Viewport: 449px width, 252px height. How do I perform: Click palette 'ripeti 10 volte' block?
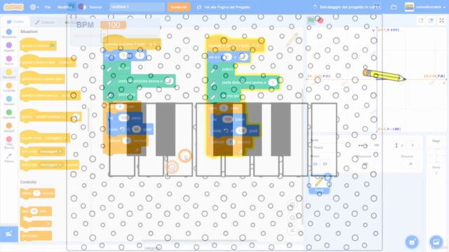pos(36,216)
